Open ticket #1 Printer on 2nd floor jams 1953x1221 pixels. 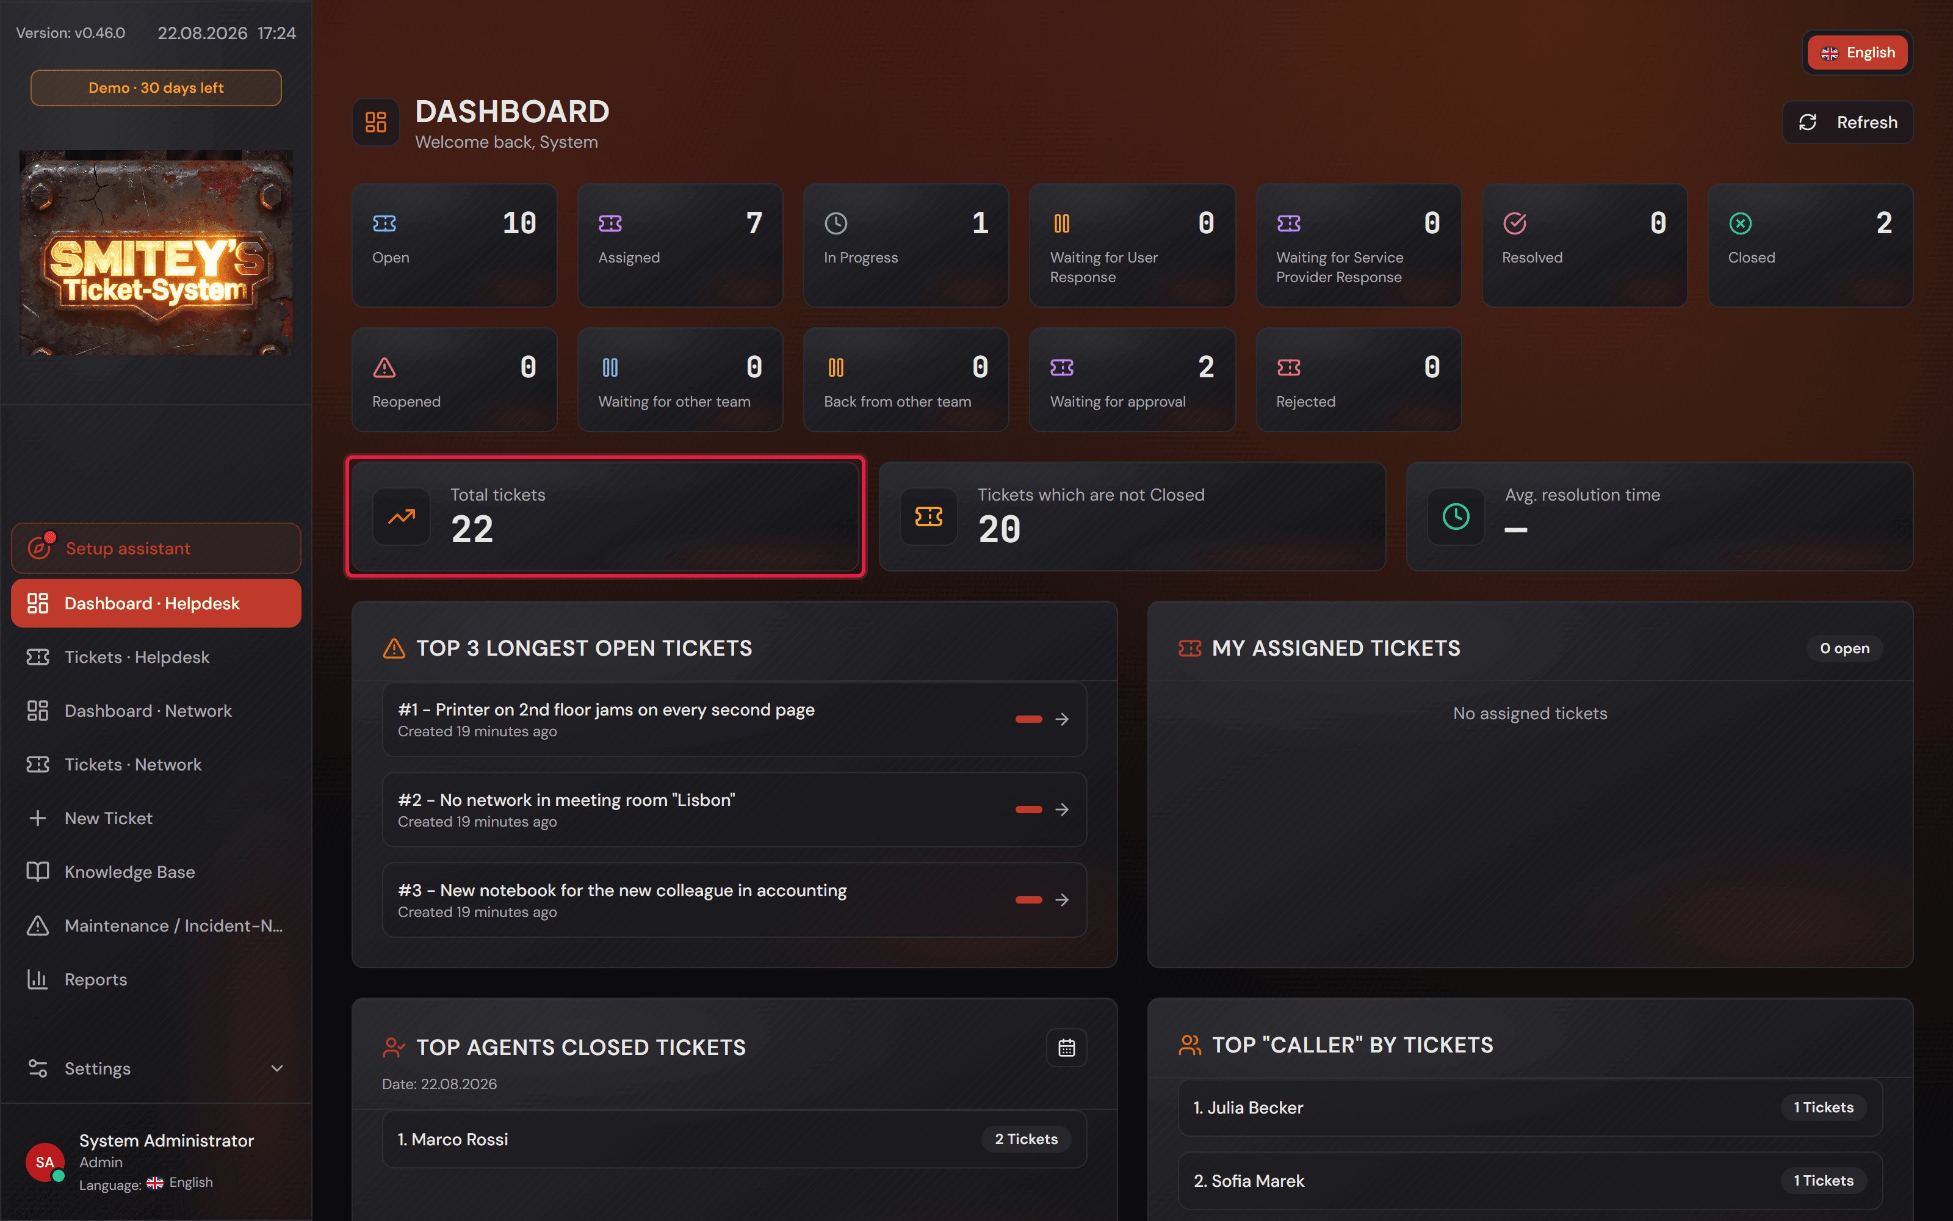click(734, 719)
